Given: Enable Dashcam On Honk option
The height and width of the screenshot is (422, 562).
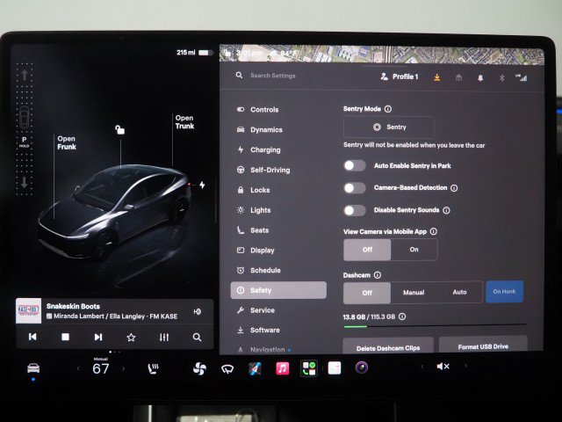Looking at the screenshot, I should click(x=504, y=291).
